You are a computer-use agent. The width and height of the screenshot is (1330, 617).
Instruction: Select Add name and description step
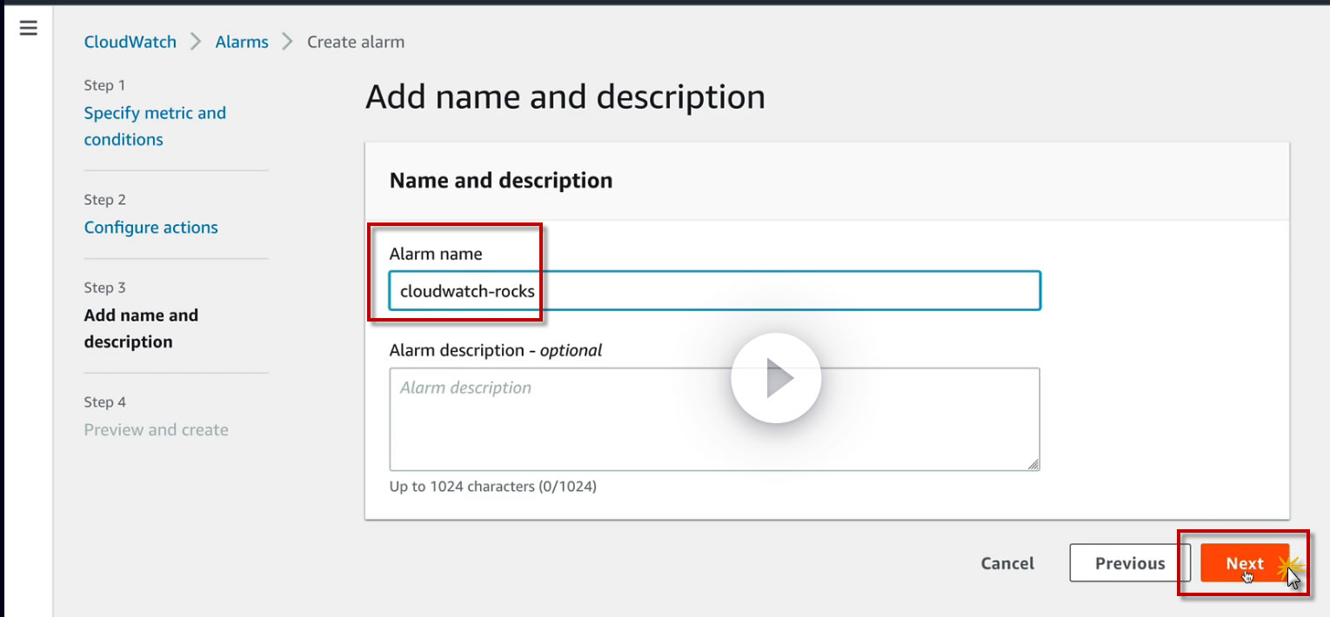(x=141, y=328)
